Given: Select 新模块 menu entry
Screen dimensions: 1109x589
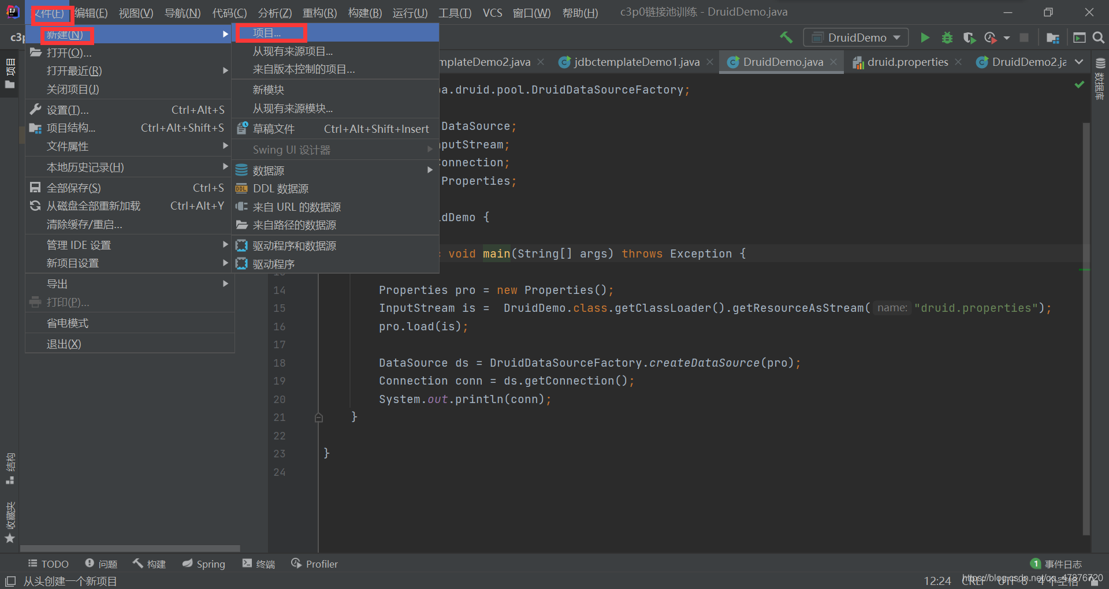Looking at the screenshot, I should 335,90.
